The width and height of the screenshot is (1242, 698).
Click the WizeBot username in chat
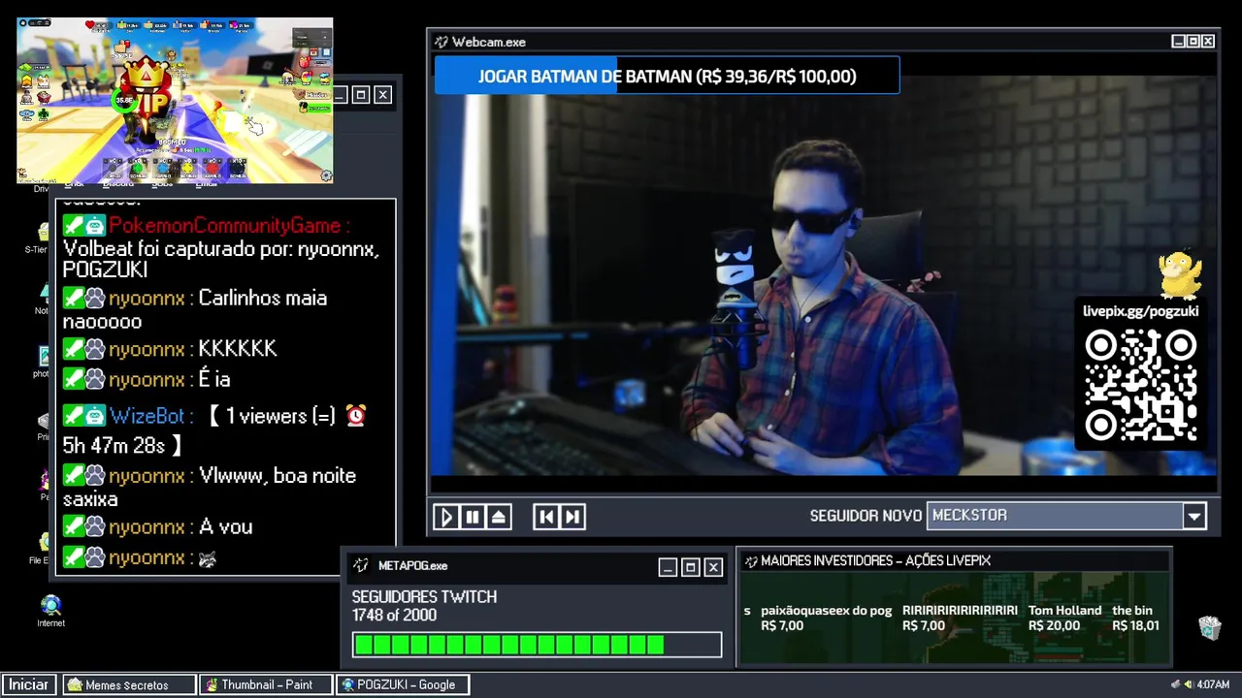(147, 416)
